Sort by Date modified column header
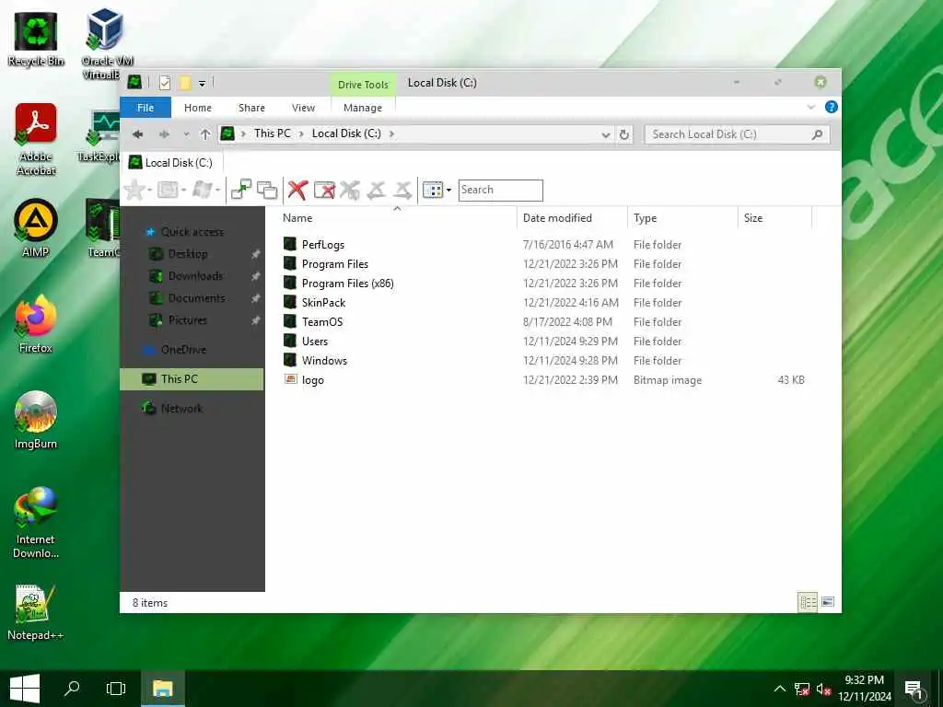Image resolution: width=943 pixels, height=707 pixels. point(572,217)
